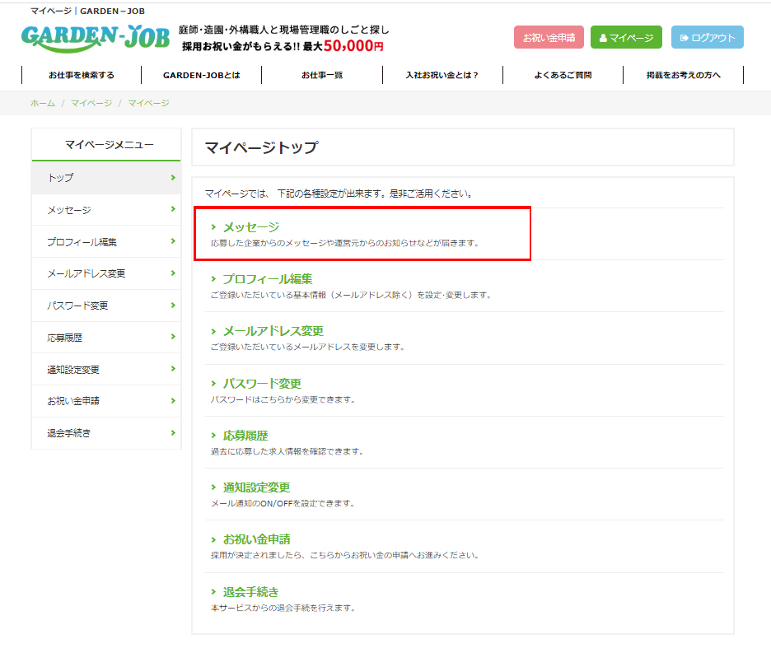The image size is (771, 653).
Task: Click the arrow bullet before the 通知設定変更 heading
Action: (213, 487)
